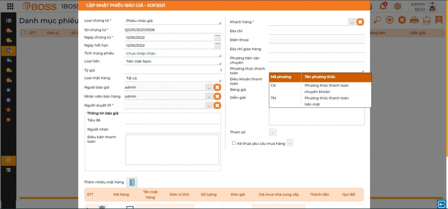Screen dimensions: 448x209
Task: Open the Phương thức thanh toán dropdown
Action: click(x=317, y=69)
